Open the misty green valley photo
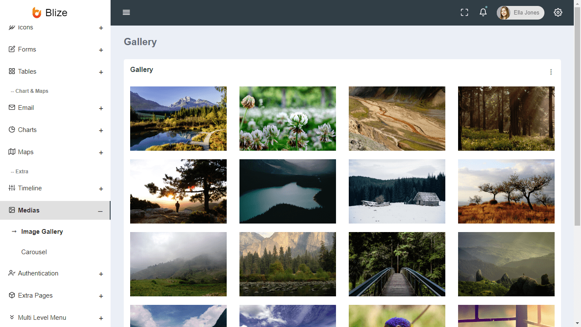581x327 pixels. (x=506, y=264)
